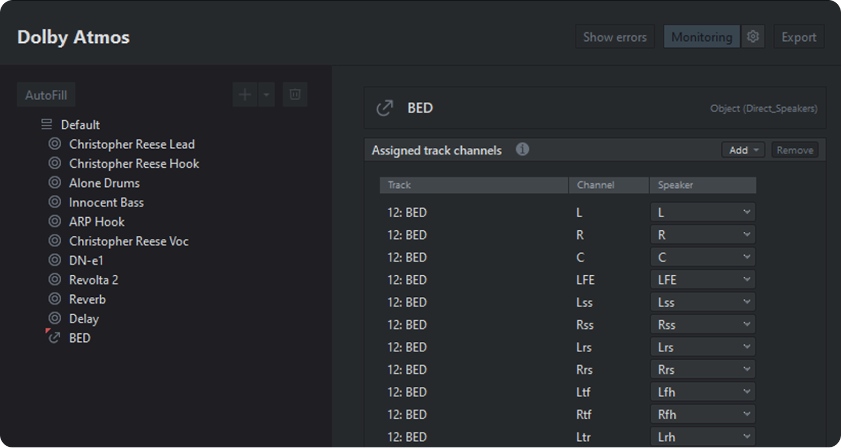This screenshot has width=841, height=448.
Task: Select Christopher Reese Hook tree item
Action: [134, 164]
